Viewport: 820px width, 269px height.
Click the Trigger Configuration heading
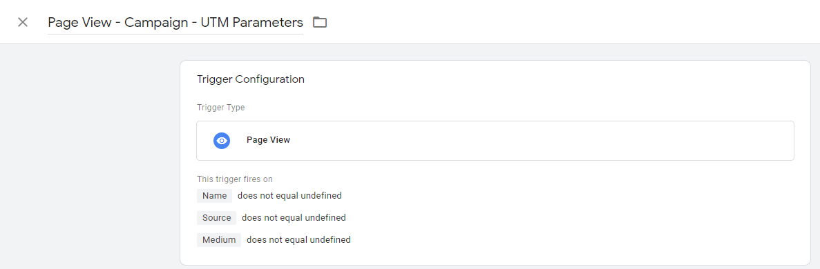(x=251, y=80)
